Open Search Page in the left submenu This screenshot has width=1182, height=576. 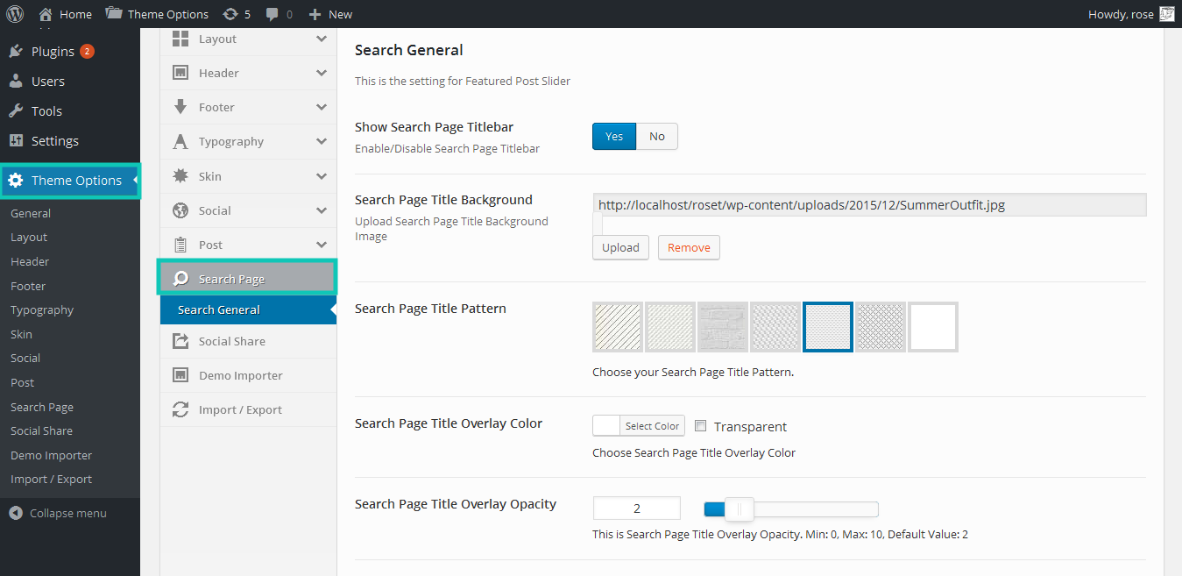coord(42,407)
